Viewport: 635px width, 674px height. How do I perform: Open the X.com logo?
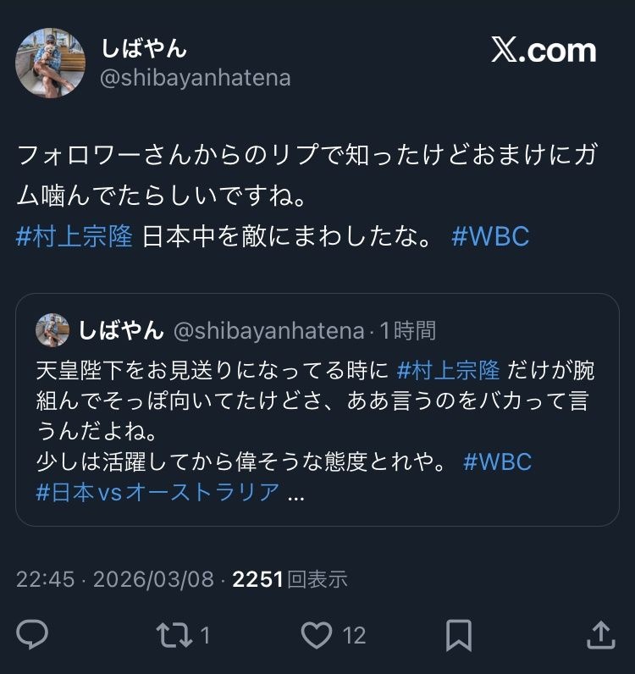(544, 51)
